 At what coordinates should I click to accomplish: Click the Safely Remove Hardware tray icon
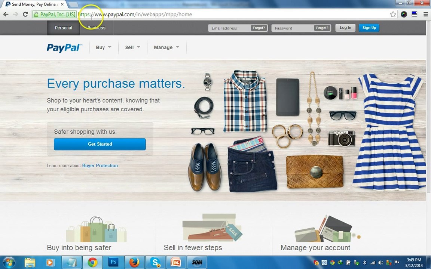pos(357,263)
